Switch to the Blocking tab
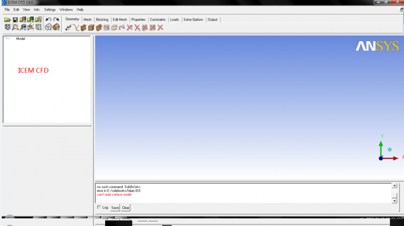The height and width of the screenshot is (226, 404). point(102,20)
